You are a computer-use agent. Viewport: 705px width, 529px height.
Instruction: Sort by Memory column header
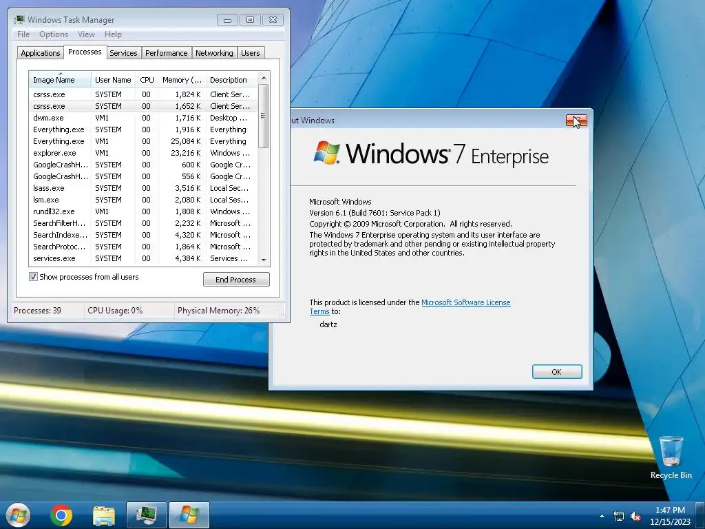(182, 80)
